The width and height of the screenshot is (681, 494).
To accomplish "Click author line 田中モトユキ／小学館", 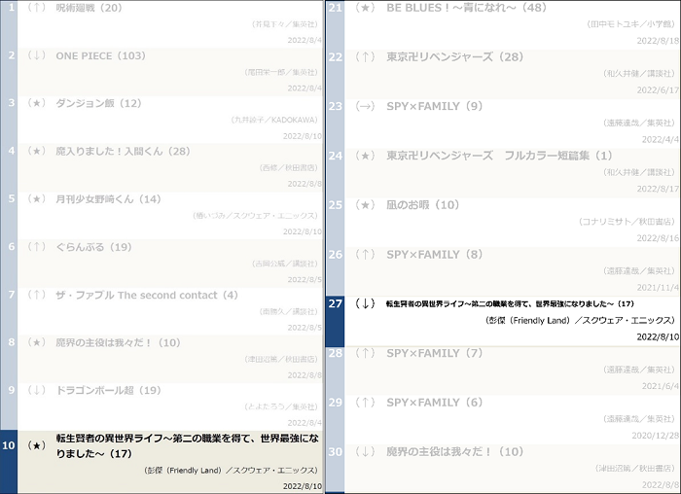I will pos(631,24).
